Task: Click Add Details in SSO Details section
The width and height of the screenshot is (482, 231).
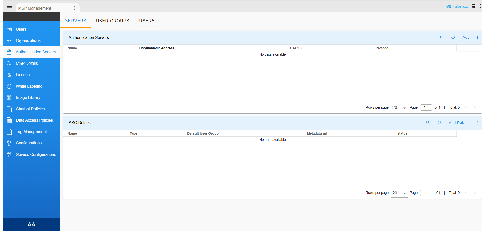Action: tap(459, 122)
